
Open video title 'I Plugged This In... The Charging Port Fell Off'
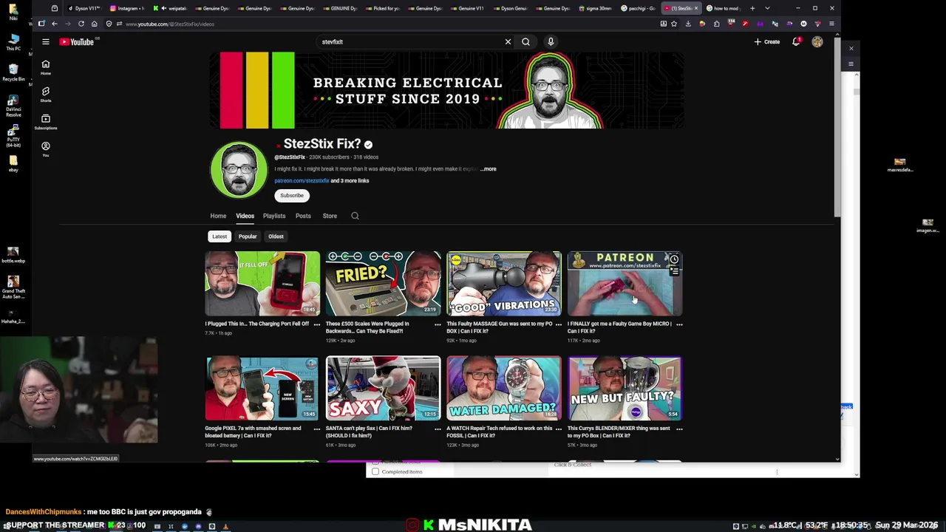click(x=257, y=324)
